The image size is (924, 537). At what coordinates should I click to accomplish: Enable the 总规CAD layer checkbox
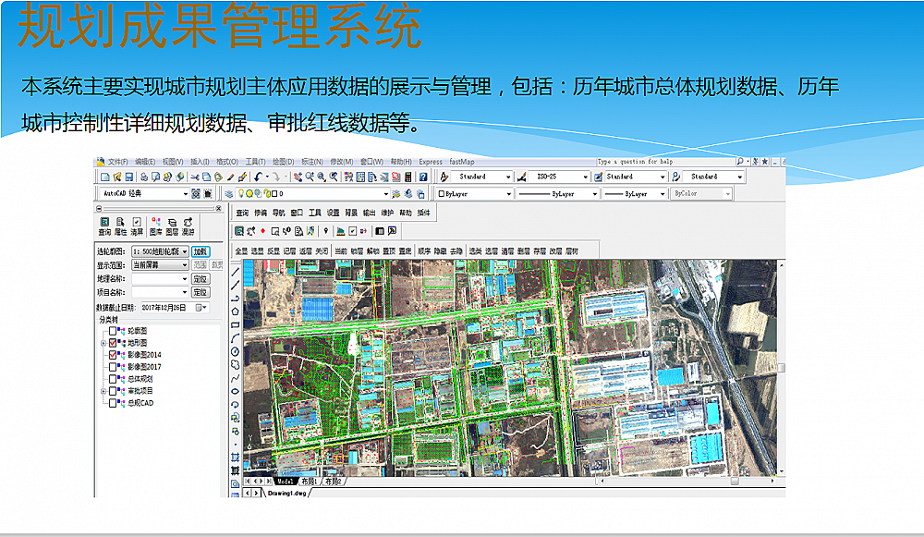tap(114, 403)
